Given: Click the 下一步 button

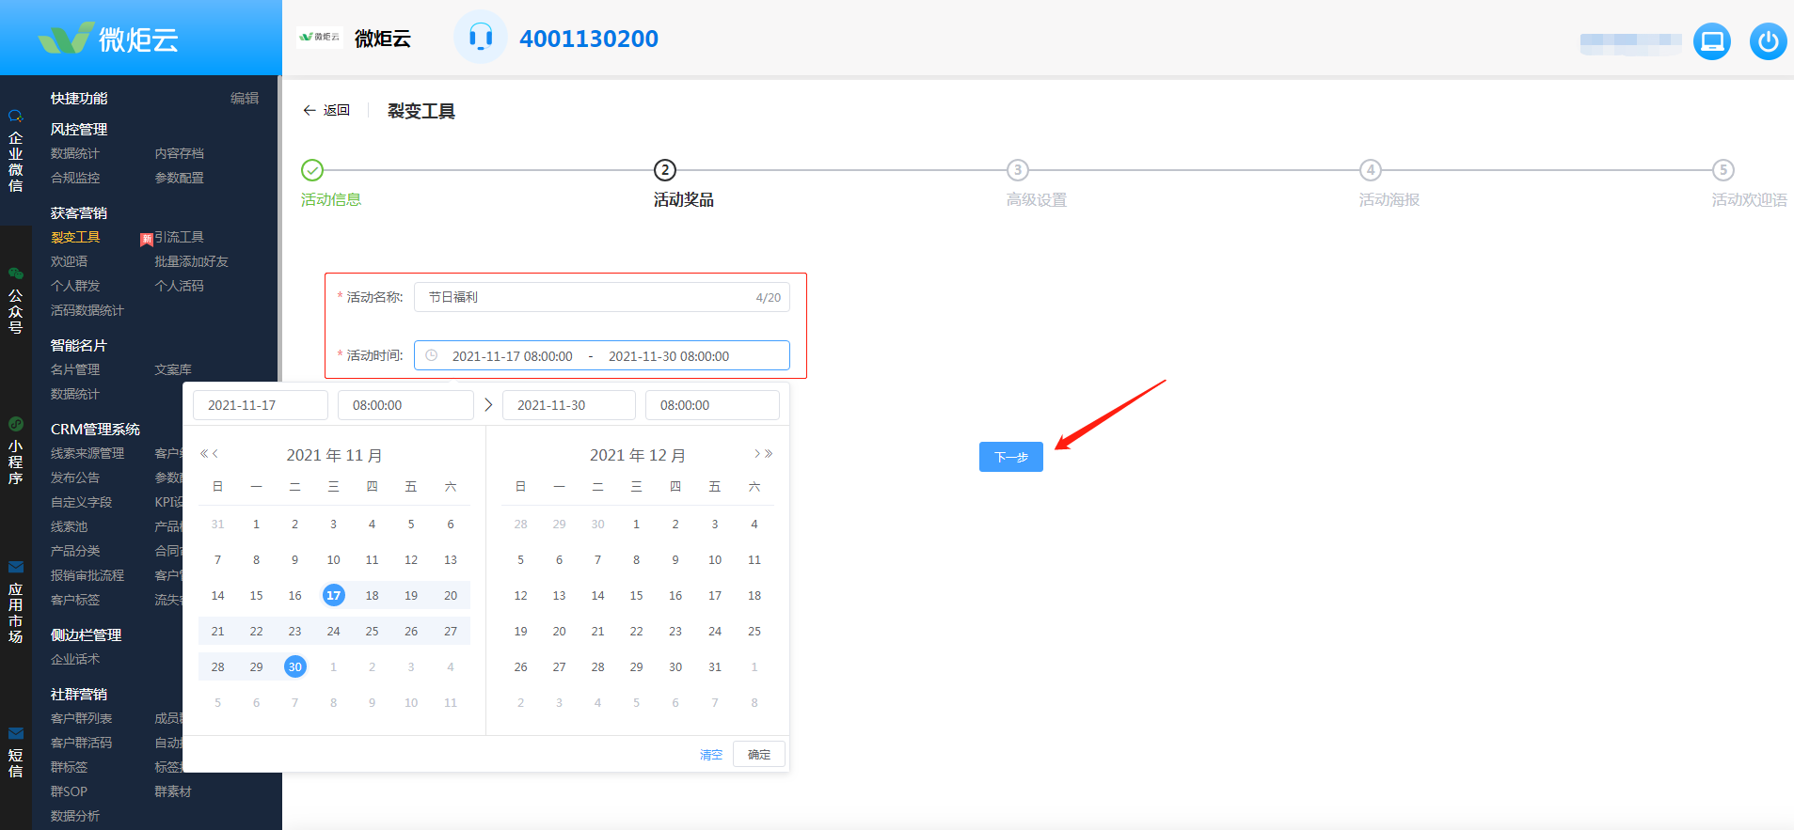Looking at the screenshot, I should tap(1011, 457).
